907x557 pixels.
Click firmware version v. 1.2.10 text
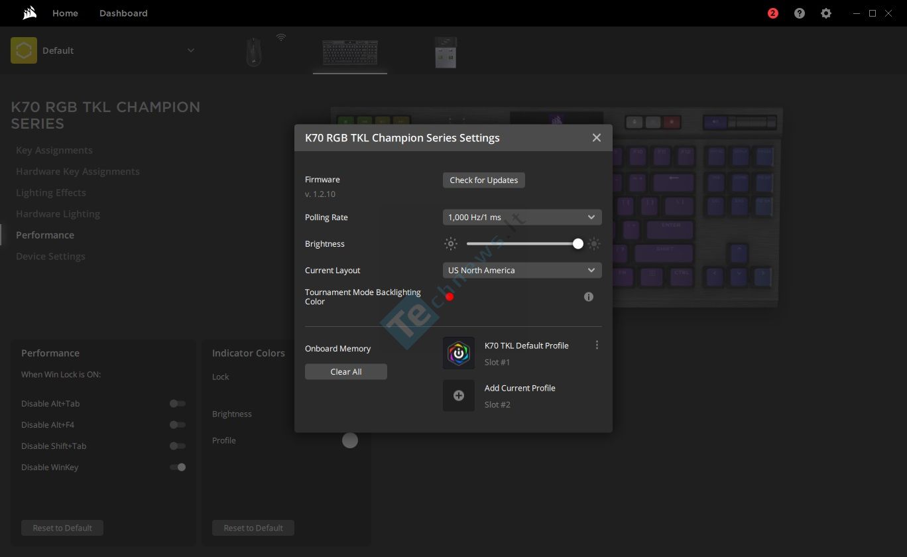click(x=320, y=194)
